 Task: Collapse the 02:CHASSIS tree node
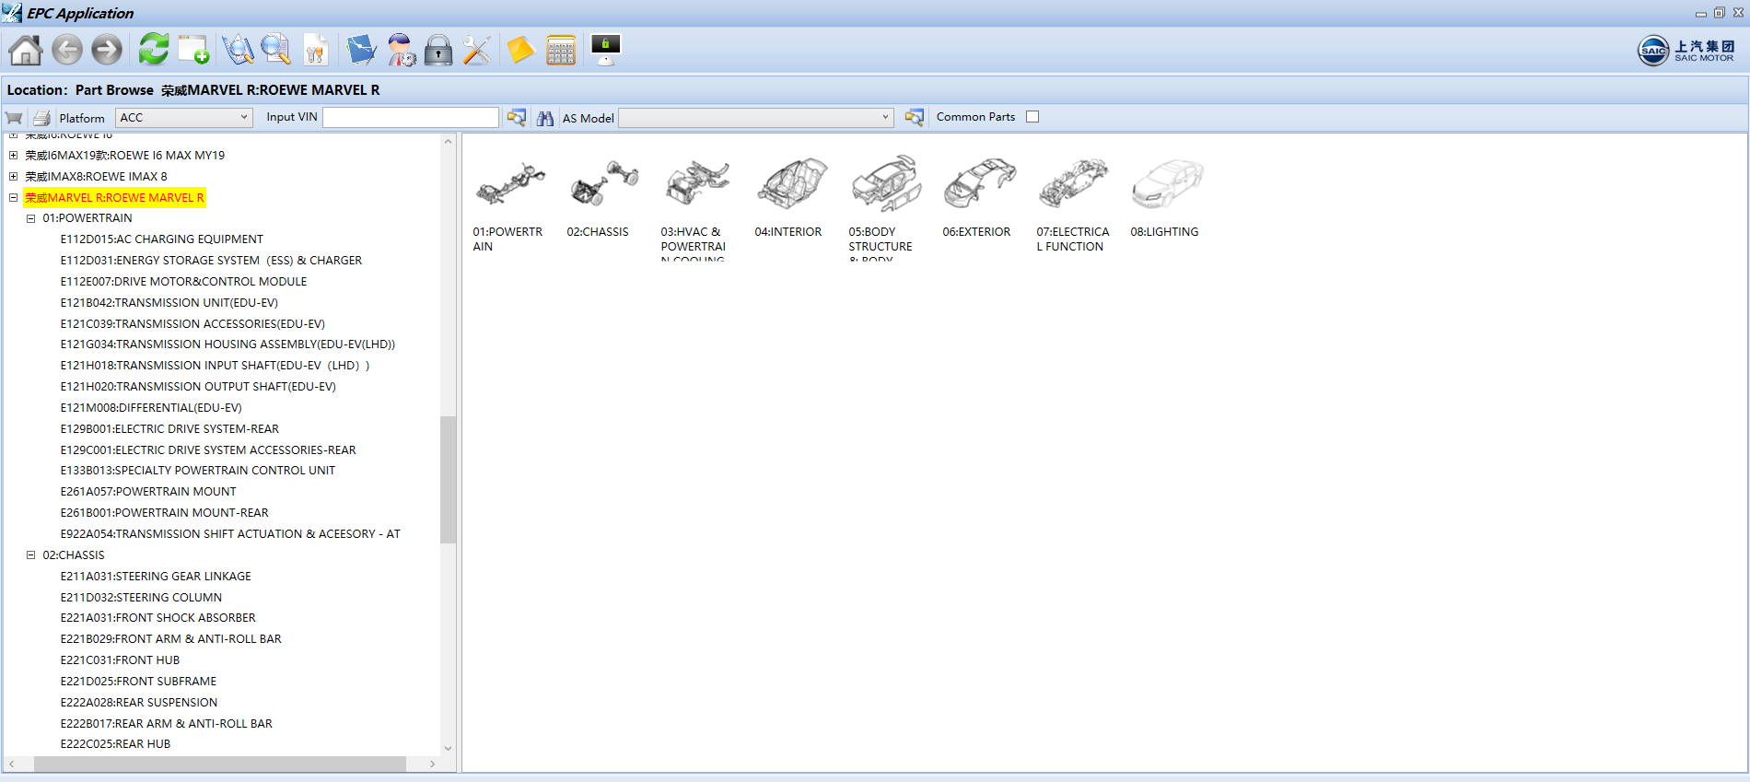click(30, 555)
